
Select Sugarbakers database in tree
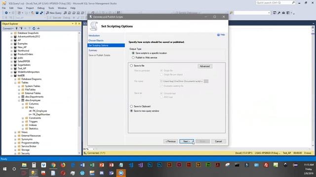click(x=24, y=65)
